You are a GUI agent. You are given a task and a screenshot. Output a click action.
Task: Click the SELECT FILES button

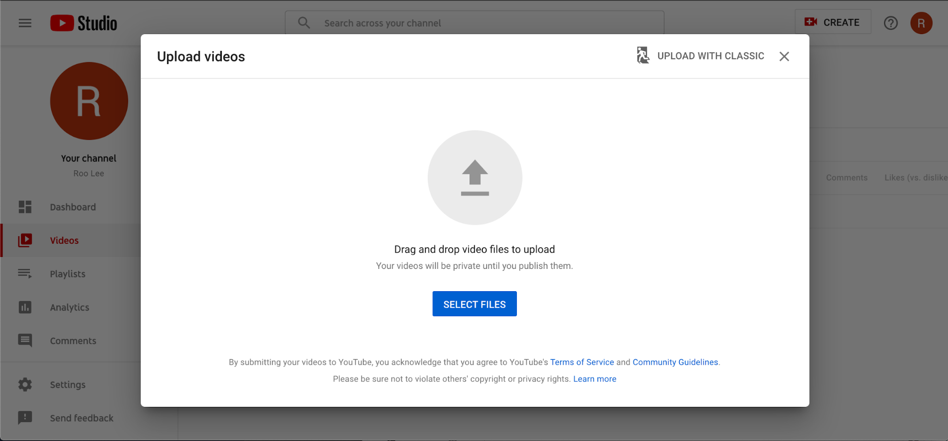(475, 304)
